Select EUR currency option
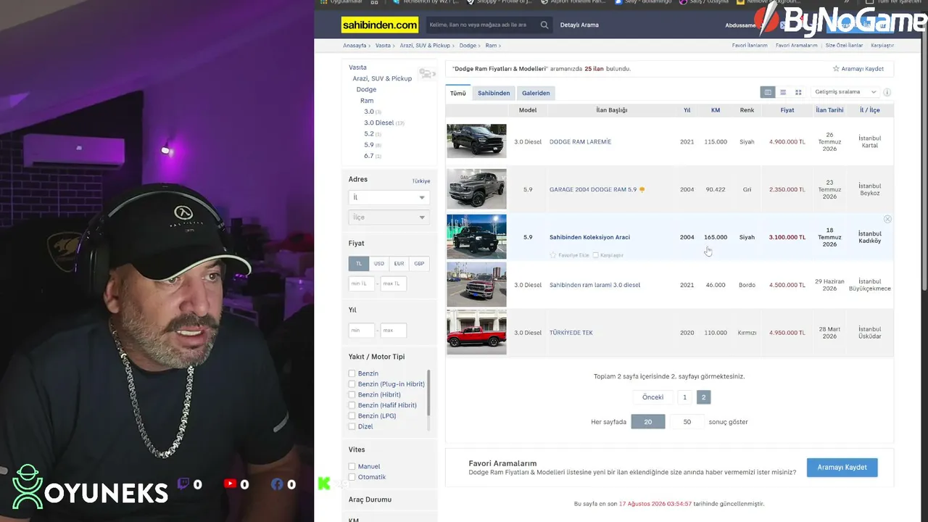Viewport: 928px width, 522px height. point(399,263)
